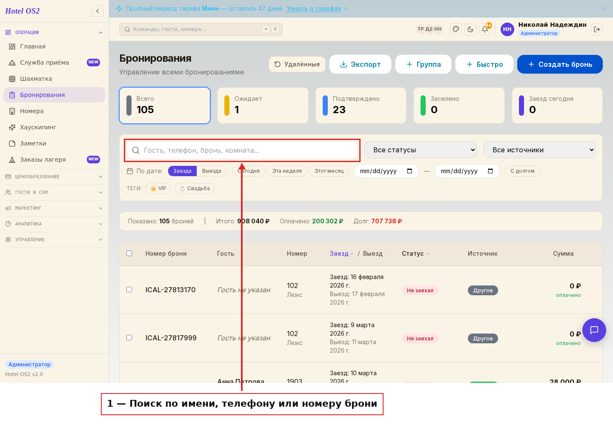Open the chat support bubble
The width and height of the screenshot is (613, 425).
coord(594,330)
